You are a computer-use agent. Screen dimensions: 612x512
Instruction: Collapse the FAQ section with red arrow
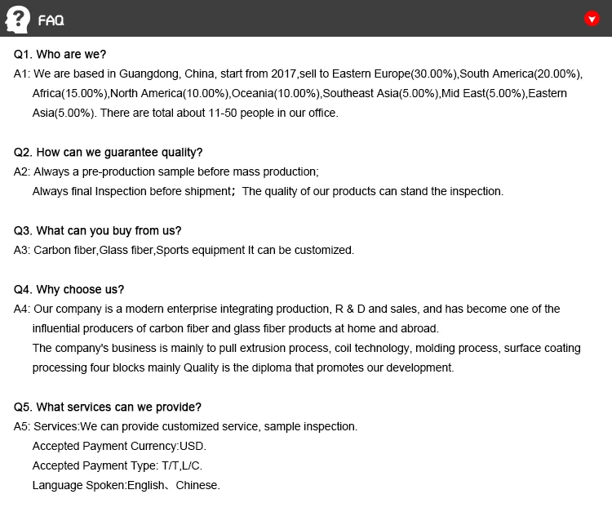(x=592, y=19)
